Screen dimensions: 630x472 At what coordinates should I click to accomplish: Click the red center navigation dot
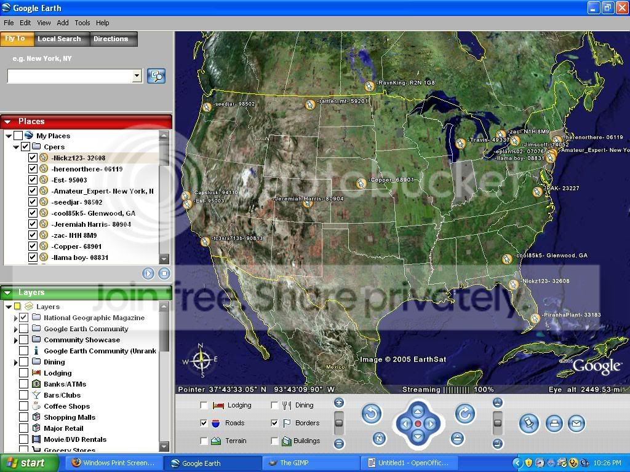[x=418, y=424]
